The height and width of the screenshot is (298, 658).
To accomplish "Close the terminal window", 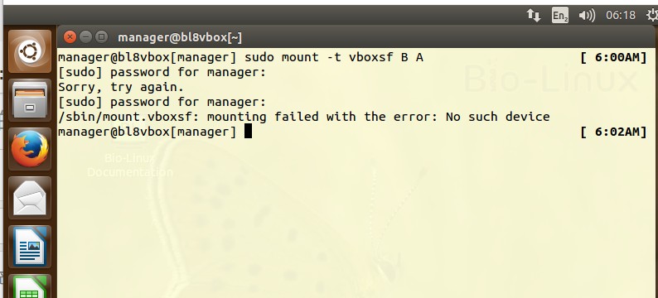I will tap(70, 37).
